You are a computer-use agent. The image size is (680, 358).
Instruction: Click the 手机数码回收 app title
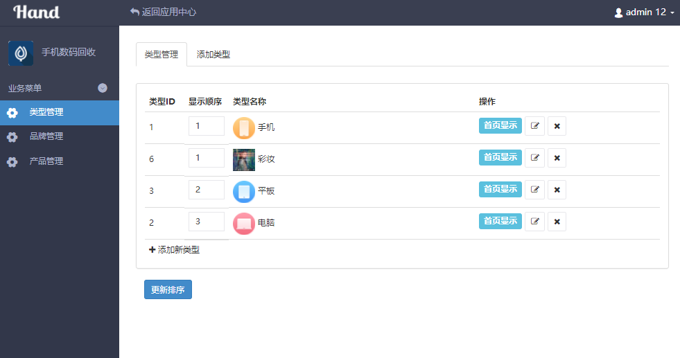click(69, 53)
